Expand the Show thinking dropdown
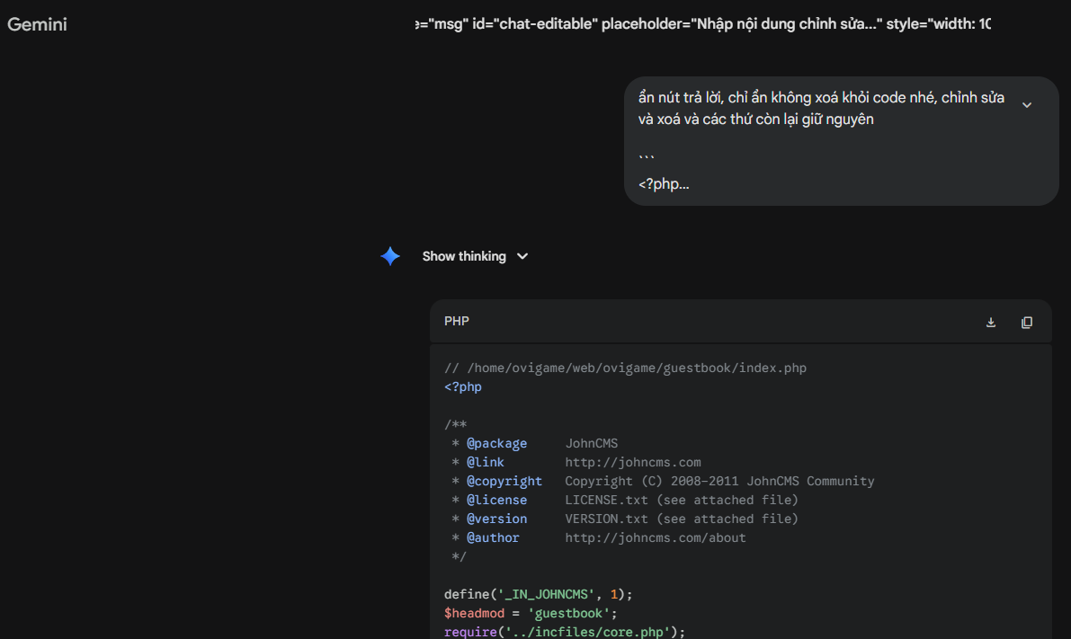The height and width of the screenshot is (639, 1071). 476,257
